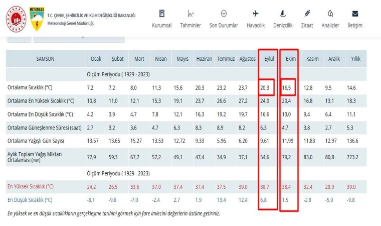
Task: Click the İletişim envelope icon
Action: (355, 14)
